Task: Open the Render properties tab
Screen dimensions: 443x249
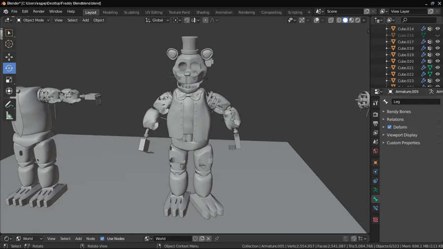Action: 376,115
